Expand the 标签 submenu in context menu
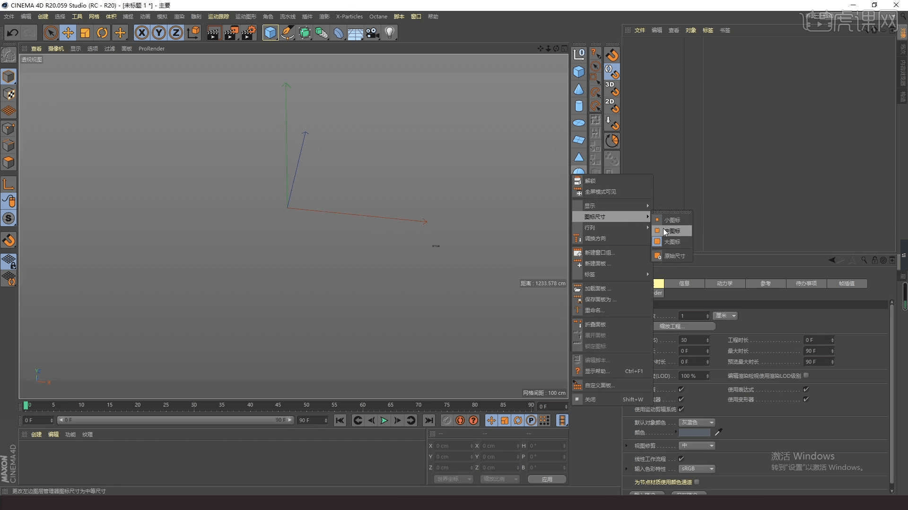The width and height of the screenshot is (908, 510). [612, 274]
